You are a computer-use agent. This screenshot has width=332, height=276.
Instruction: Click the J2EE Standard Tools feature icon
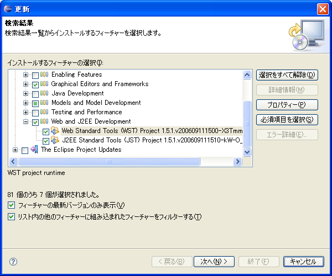tap(55, 141)
